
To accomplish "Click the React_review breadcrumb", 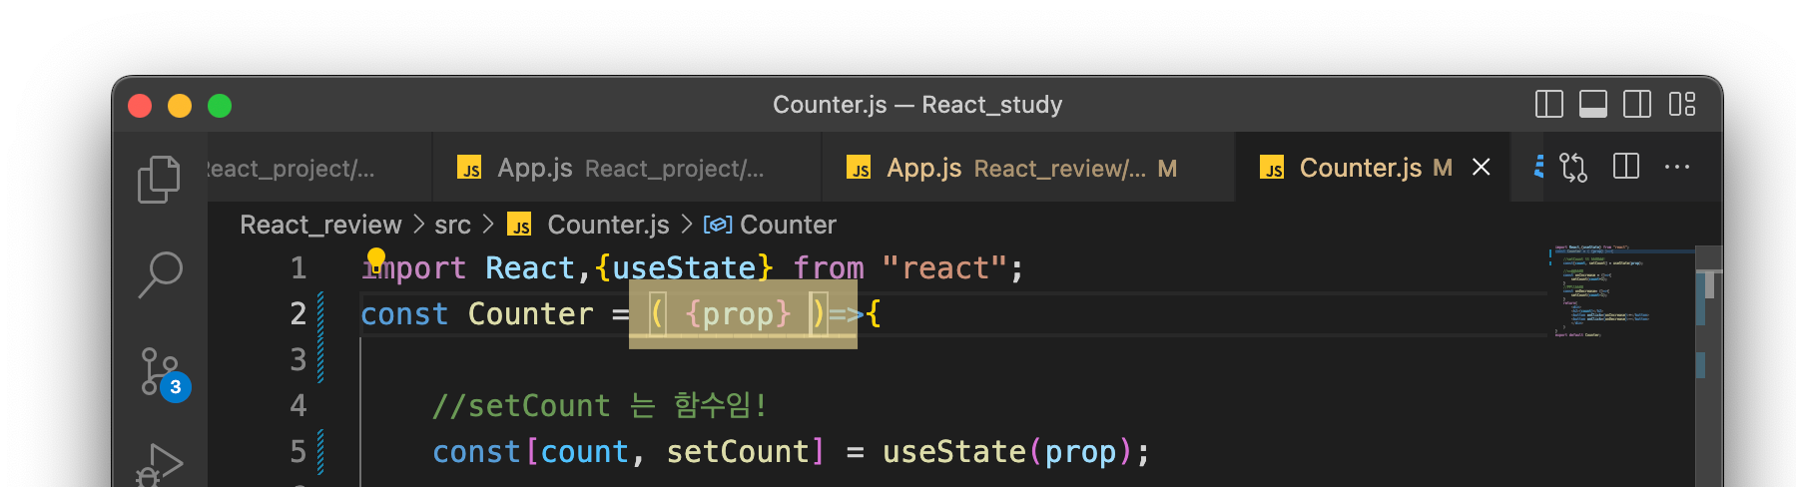I will [320, 225].
